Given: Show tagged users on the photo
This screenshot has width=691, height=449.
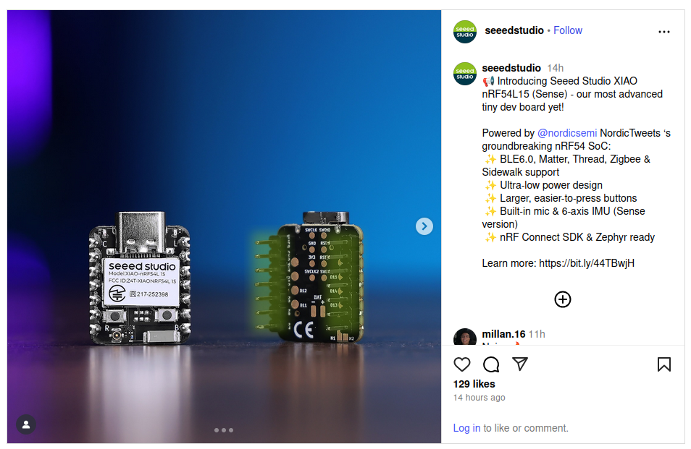Looking at the screenshot, I should click(x=26, y=424).
